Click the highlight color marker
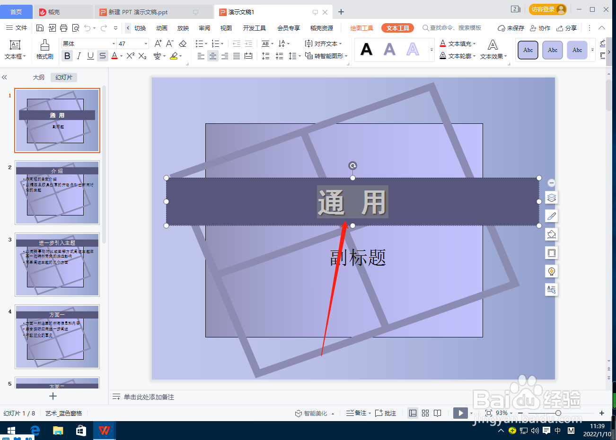Screen dimensions: 616x440 pos(174,56)
